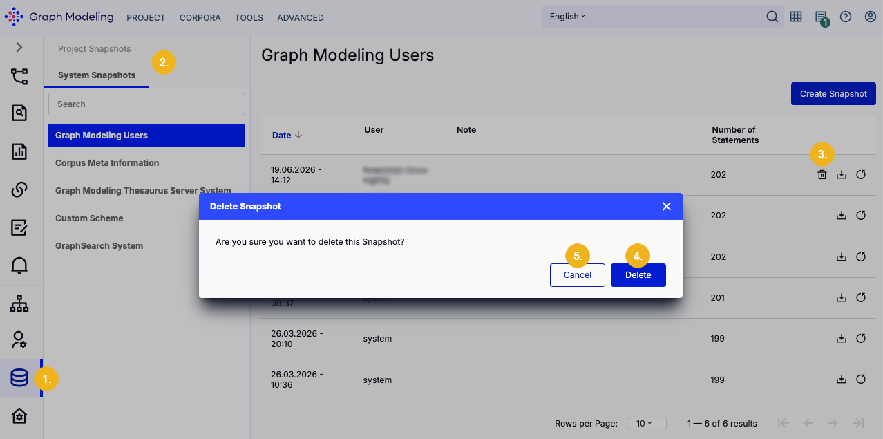Go to previous page of results
The height and width of the screenshot is (439, 883).
pyautogui.click(x=808, y=423)
